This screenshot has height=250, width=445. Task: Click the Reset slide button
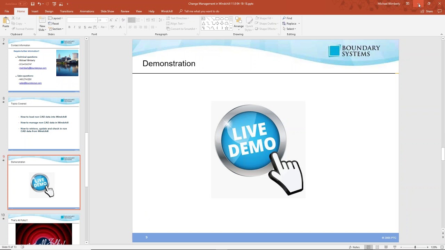pos(54,24)
